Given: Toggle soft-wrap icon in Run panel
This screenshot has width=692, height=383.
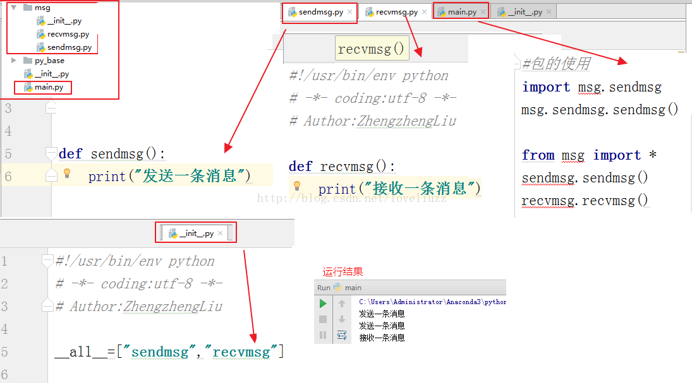Looking at the screenshot, I should (x=342, y=335).
